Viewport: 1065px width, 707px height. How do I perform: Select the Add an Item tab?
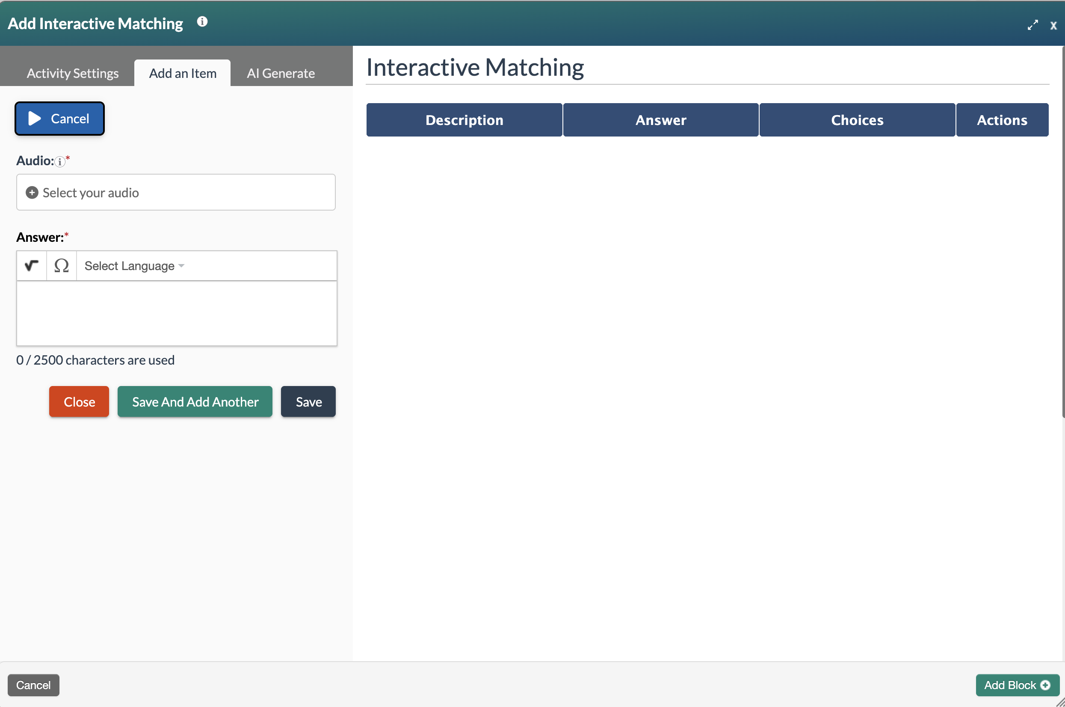(182, 73)
